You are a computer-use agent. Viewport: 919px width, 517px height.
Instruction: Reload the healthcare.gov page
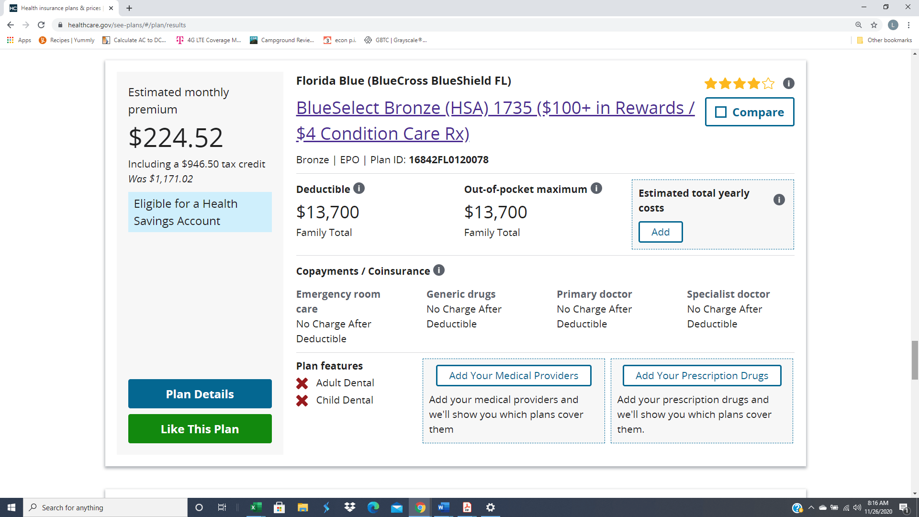pyautogui.click(x=41, y=25)
